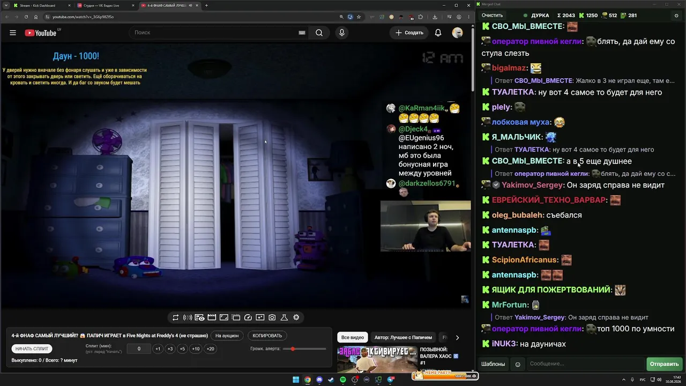Add +1 minute to split
This screenshot has height=386, width=686.
[x=158, y=349]
